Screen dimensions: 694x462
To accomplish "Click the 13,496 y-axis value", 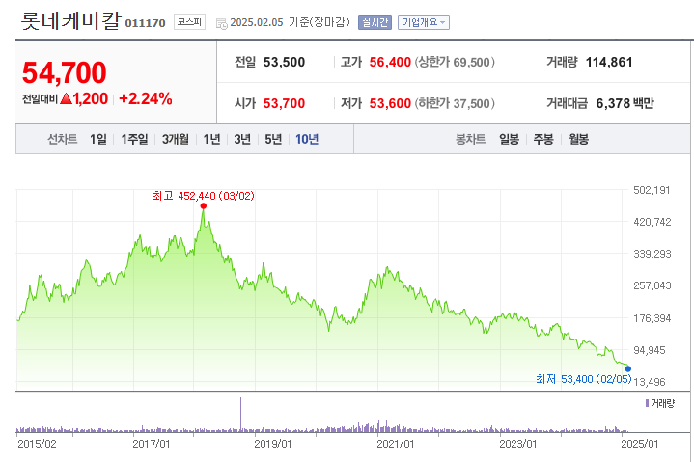I will 650,382.
